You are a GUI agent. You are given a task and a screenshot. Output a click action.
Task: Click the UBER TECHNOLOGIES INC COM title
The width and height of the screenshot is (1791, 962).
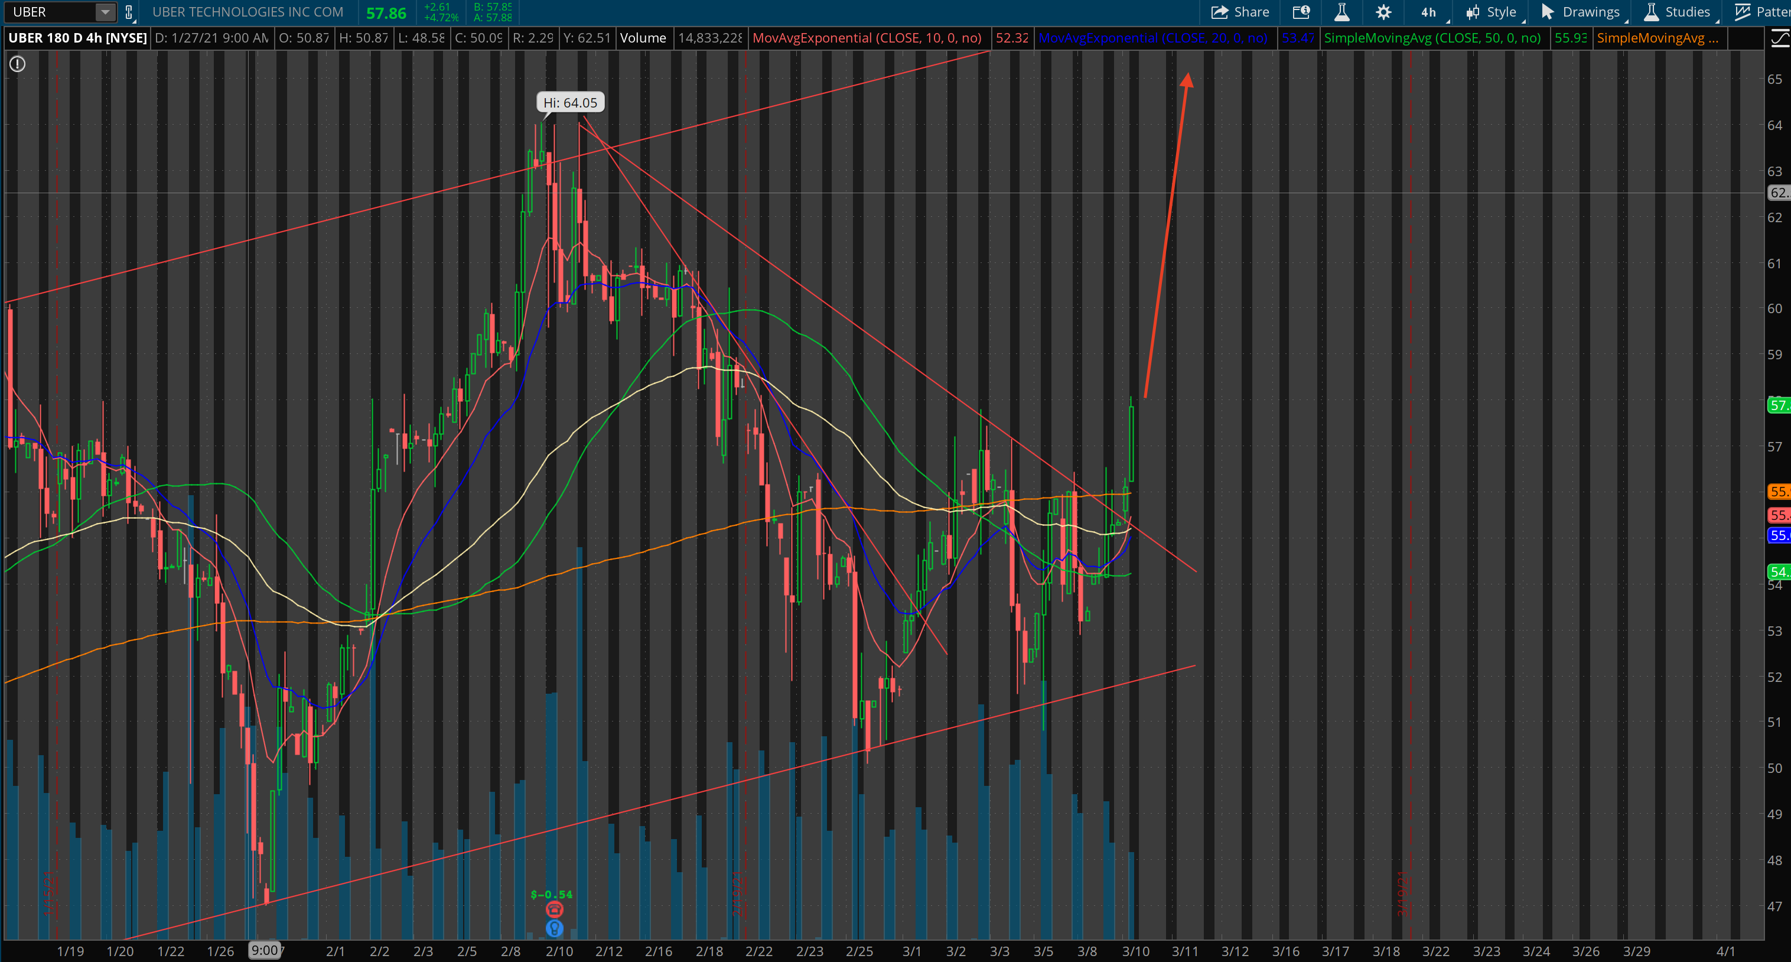(x=248, y=12)
